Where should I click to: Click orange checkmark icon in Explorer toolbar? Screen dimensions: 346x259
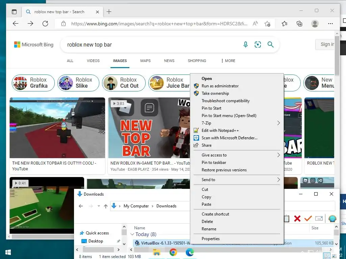point(308,218)
